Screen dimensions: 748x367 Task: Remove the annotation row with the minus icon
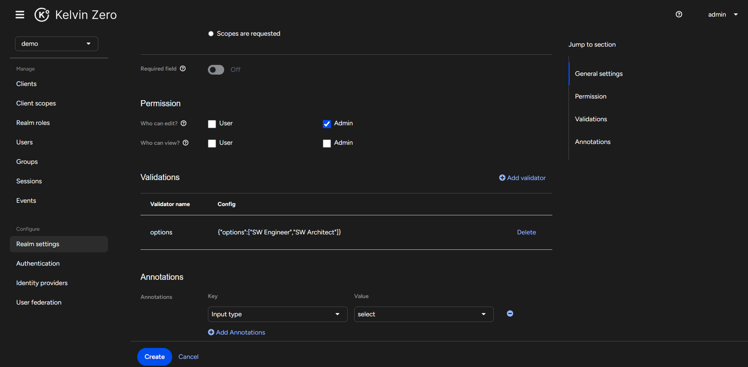coord(510,313)
